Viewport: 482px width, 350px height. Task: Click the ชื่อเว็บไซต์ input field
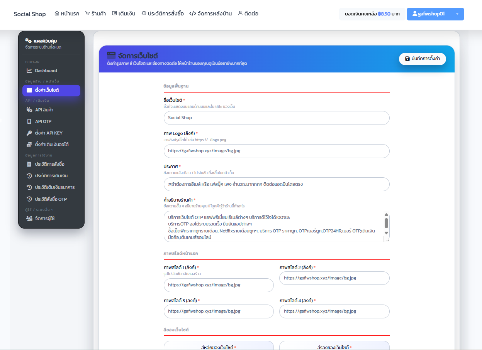[x=277, y=118]
